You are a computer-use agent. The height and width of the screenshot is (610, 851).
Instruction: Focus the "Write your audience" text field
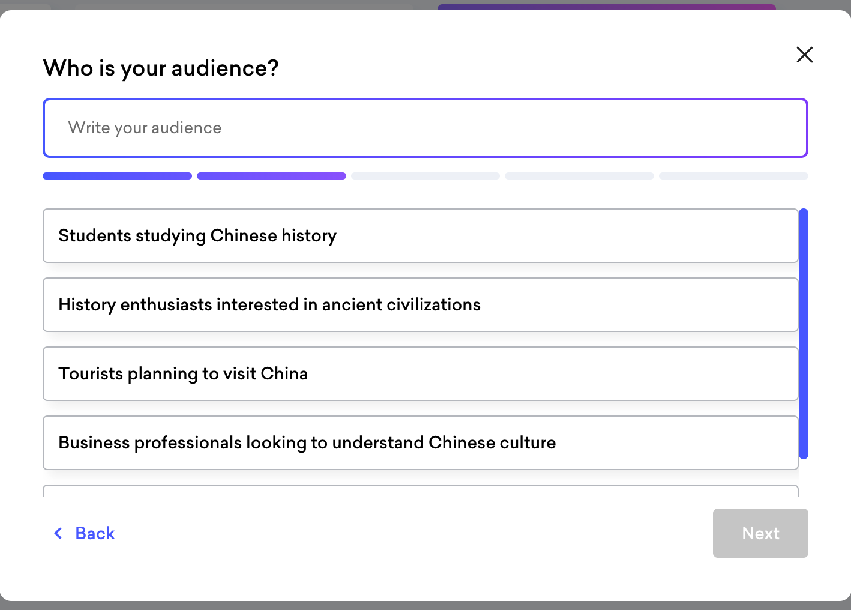pos(425,128)
